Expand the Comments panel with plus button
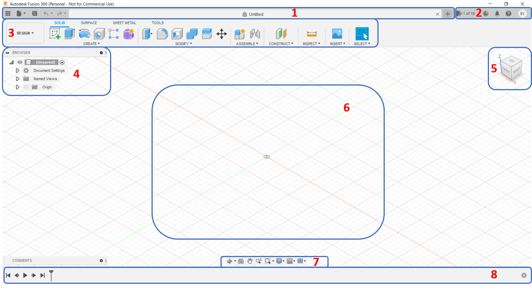Image resolution: width=532 pixels, height=290 pixels. pos(101,261)
